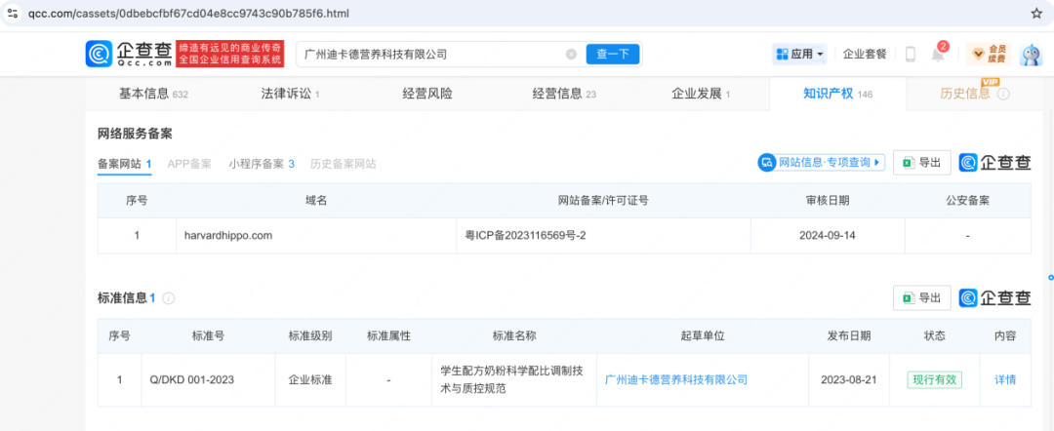This screenshot has width=1054, height=431.
Task: Switch to the 基本信息 tab
Action: click(152, 95)
